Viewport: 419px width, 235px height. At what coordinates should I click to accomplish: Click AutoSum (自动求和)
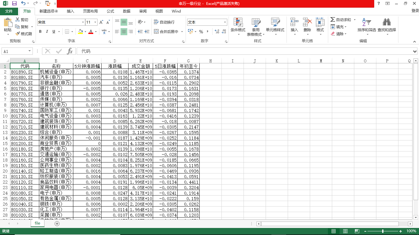click(341, 20)
